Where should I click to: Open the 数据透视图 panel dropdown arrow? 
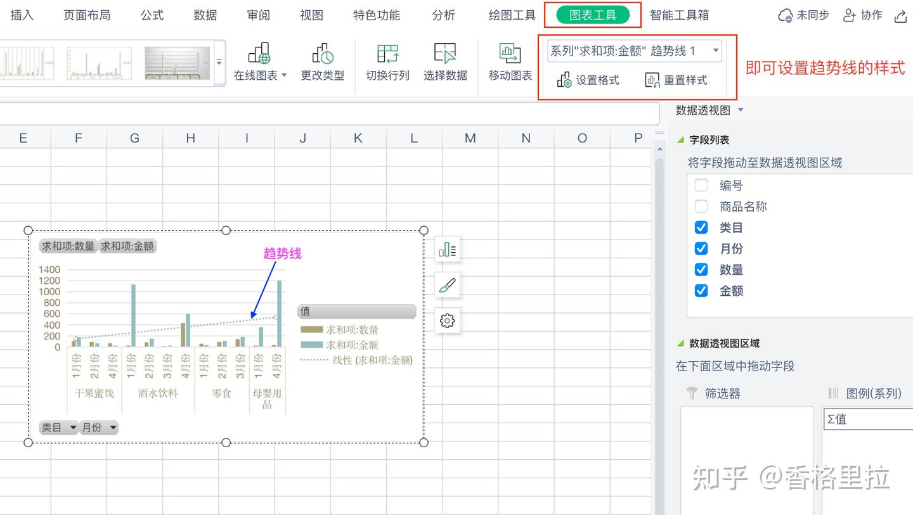(741, 110)
